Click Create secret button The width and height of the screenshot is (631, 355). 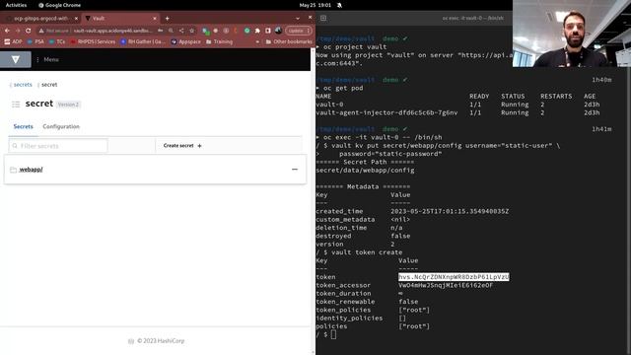click(181, 146)
